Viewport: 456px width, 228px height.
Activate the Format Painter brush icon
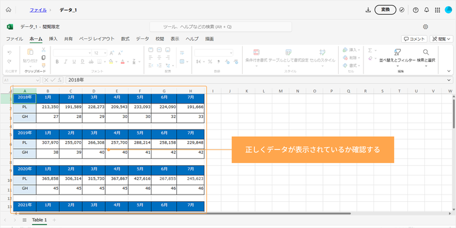[x=44, y=65]
